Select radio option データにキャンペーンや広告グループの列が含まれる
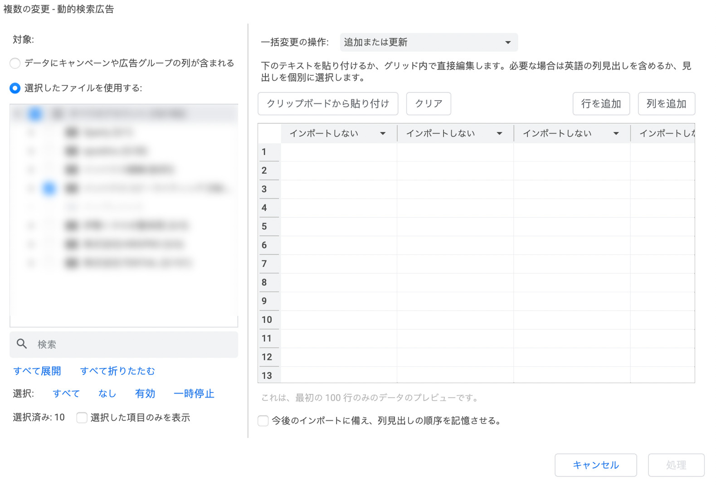 pos(15,63)
